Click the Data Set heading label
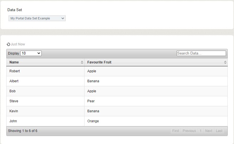The width and height of the screenshot is (234, 144). tap(15, 10)
